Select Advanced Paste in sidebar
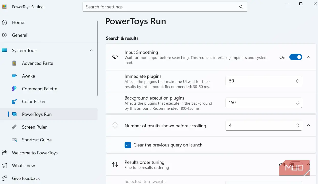The width and height of the screenshot is (318, 184). click(x=49, y=63)
